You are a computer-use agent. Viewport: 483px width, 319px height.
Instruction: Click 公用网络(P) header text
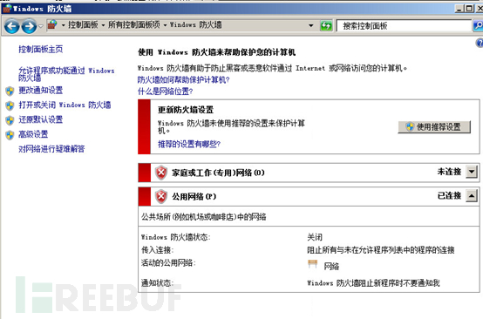tap(194, 196)
